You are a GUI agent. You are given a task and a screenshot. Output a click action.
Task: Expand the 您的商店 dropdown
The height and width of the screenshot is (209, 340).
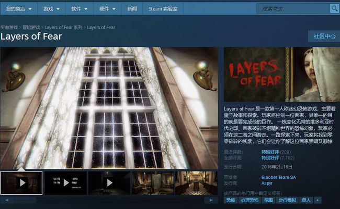[x=18, y=9]
